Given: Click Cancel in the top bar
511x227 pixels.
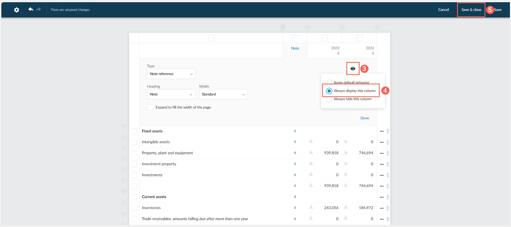Looking at the screenshot, I should [x=443, y=10].
